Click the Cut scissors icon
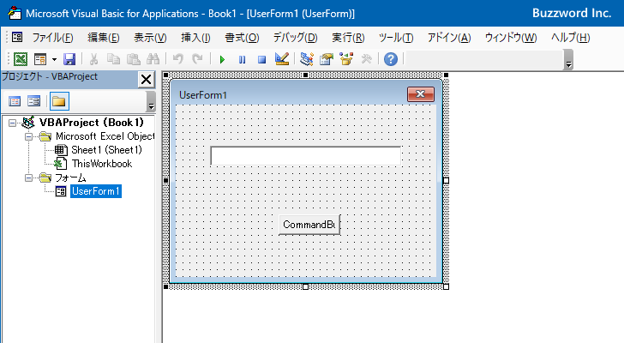Screen dimensions: 624x343 coord(94,59)
